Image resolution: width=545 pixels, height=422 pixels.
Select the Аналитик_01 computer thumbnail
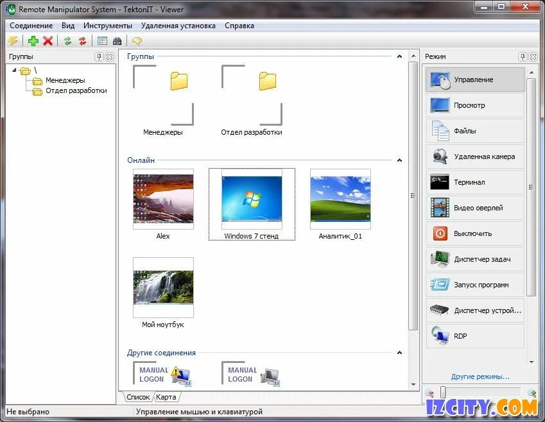[x=340, y=199]
